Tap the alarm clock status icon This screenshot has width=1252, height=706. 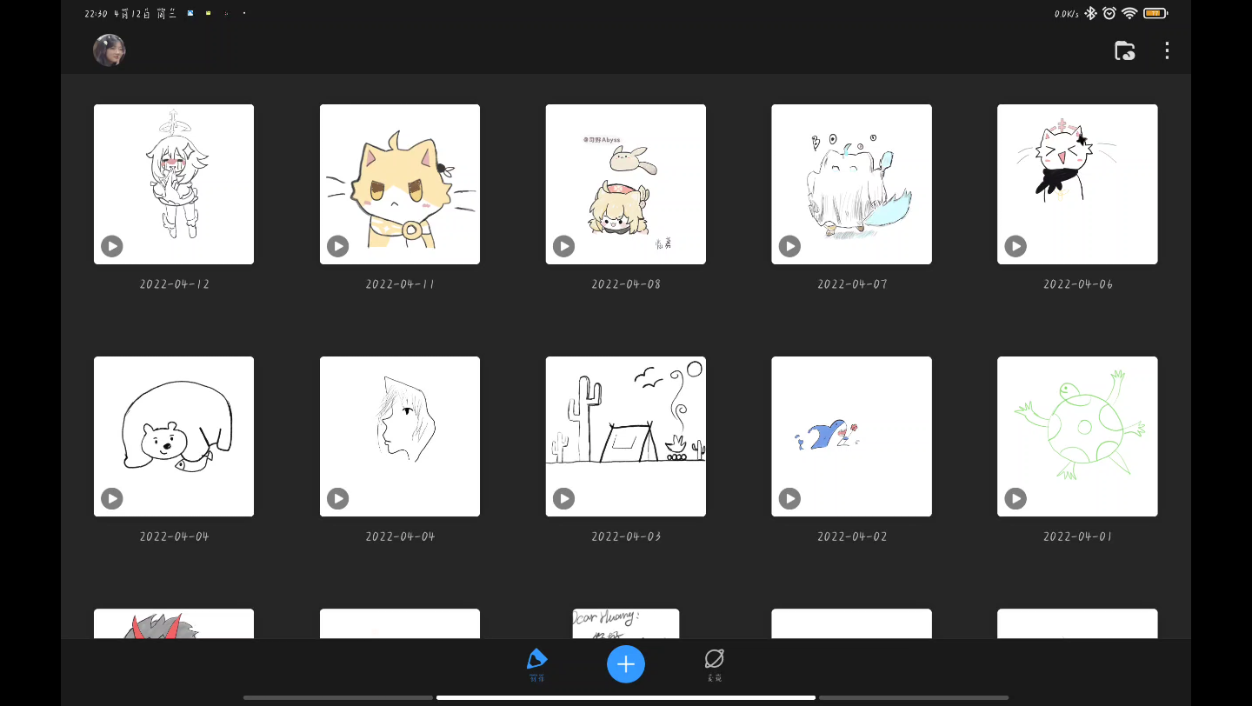click(1109, 13)
